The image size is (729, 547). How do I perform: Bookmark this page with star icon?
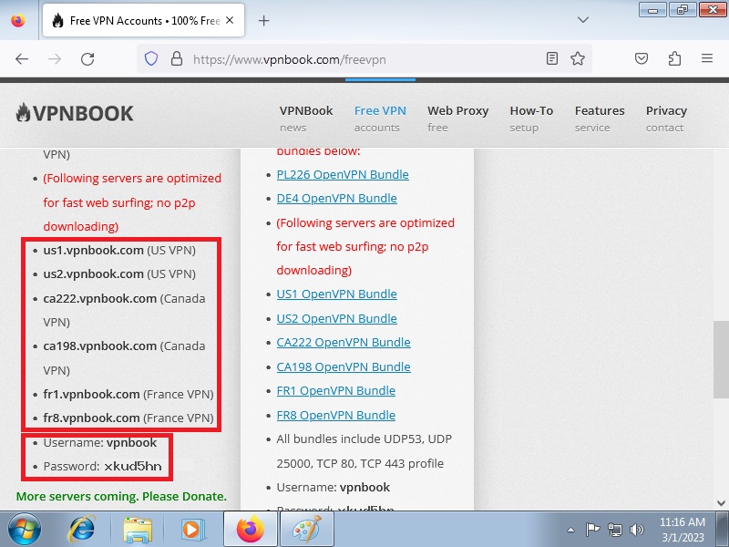577,58
